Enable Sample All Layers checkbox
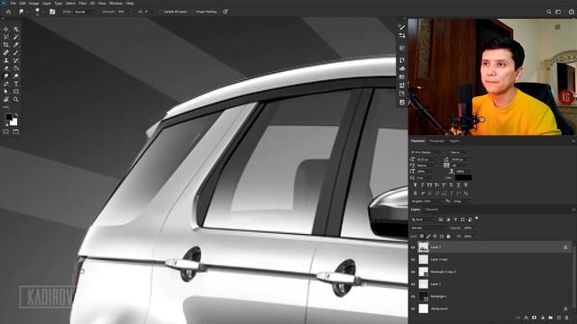 pos(161,12)
